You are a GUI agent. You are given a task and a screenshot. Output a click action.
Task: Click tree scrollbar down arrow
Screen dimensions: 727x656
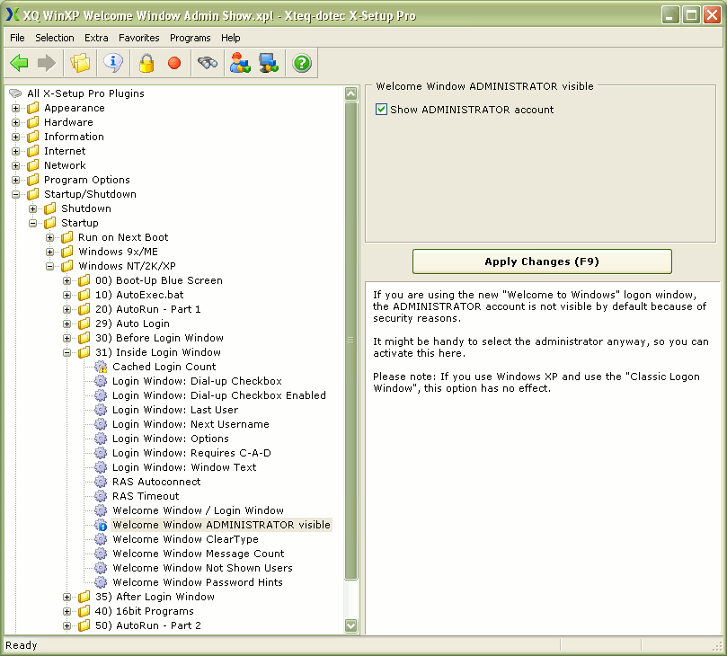point(350,626)
